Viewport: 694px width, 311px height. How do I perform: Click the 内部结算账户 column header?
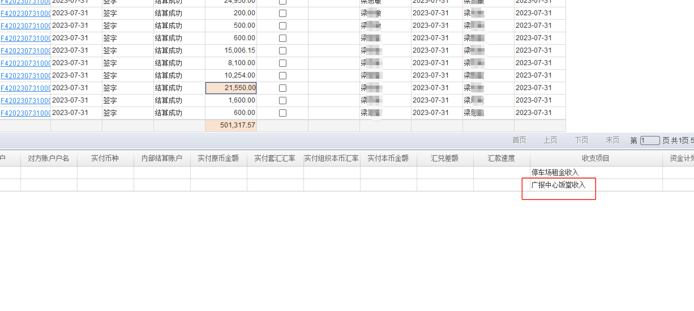click(162, 158)
